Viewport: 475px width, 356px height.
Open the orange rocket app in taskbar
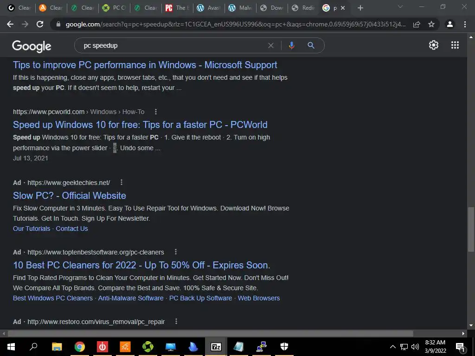125,346
